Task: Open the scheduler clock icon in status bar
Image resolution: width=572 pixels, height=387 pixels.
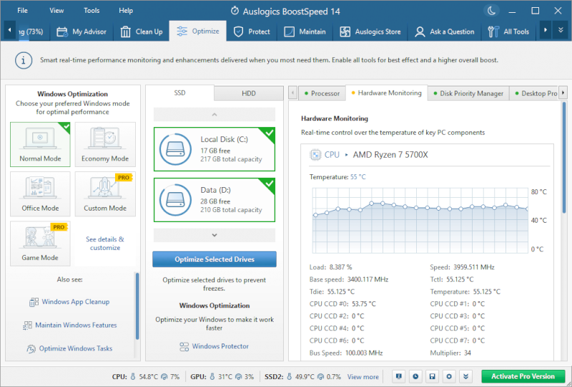Action: (415, 376)
